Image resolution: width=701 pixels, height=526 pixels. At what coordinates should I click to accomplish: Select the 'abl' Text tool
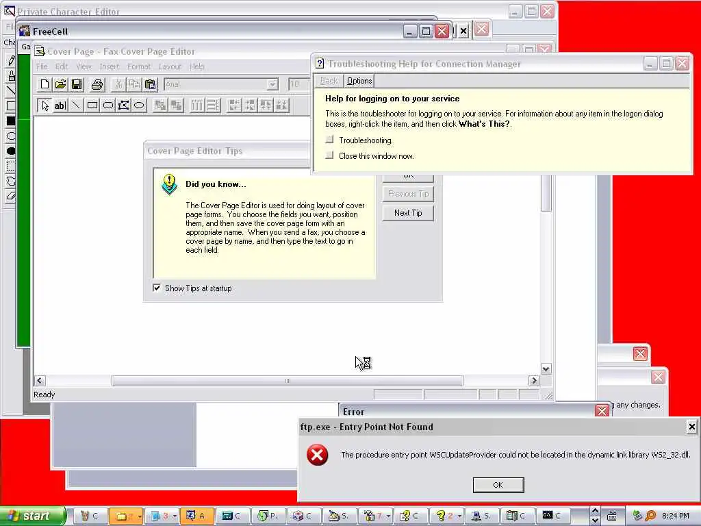(x=60, y=105)
